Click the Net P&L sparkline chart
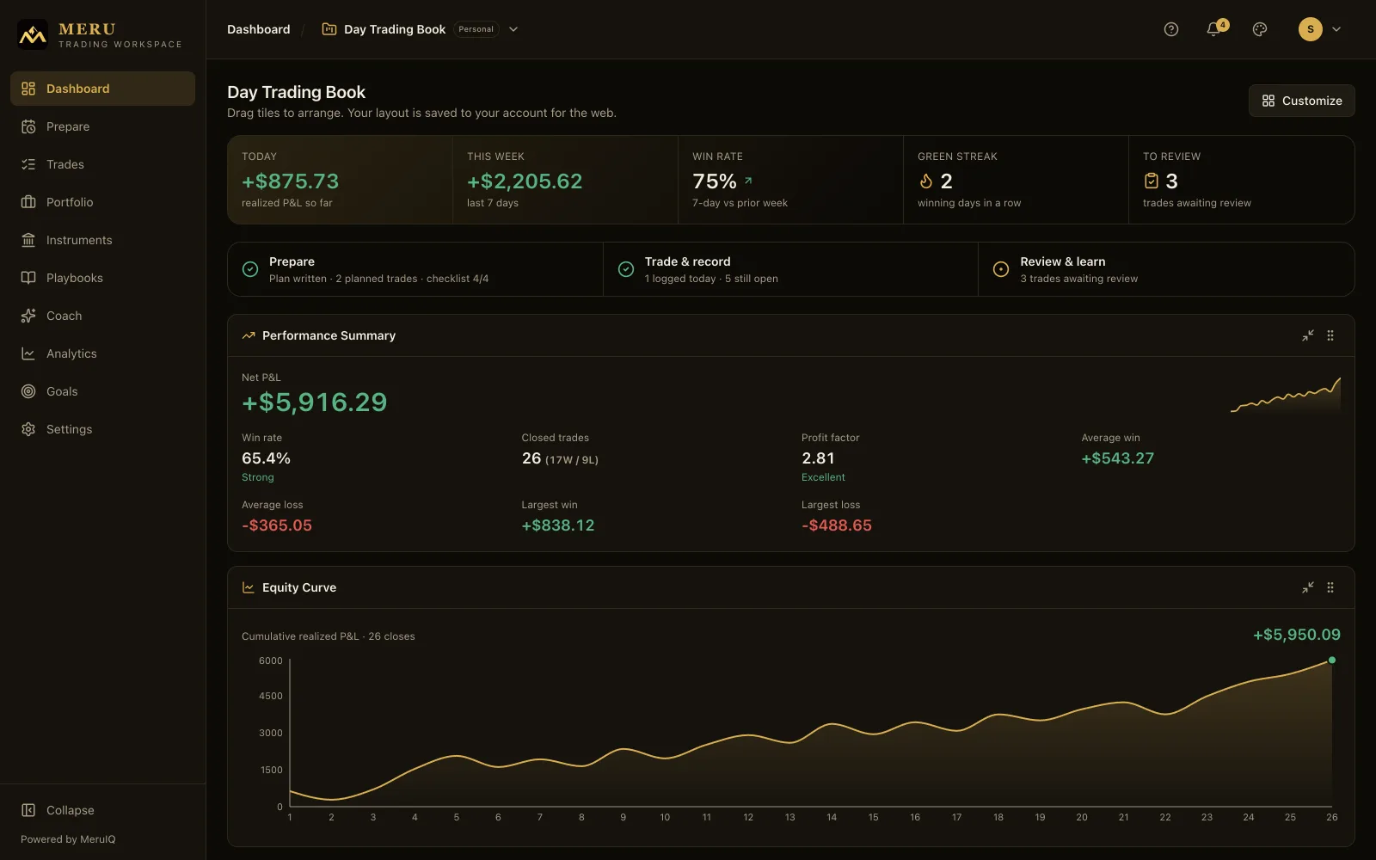This screenshot has width=1376, height=860. (x=1286, y=396)
